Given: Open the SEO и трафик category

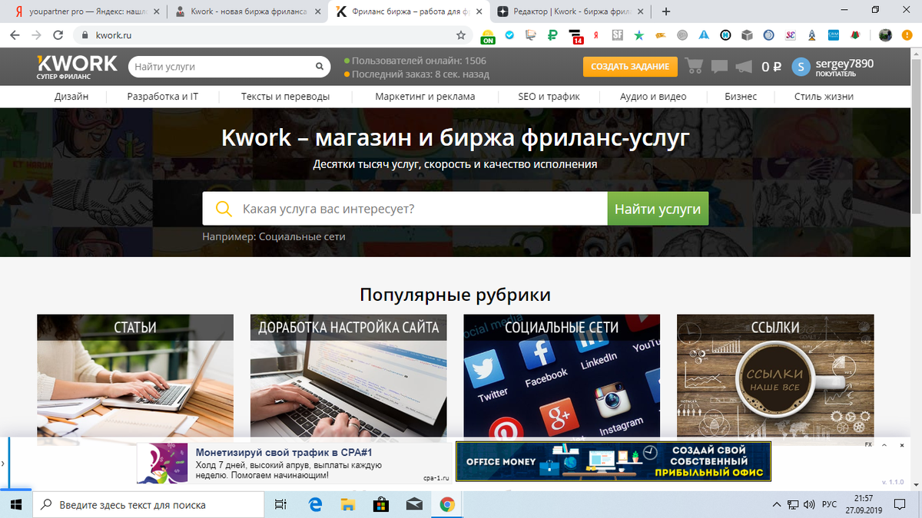Looking at the screenshot, I should 549,97.
